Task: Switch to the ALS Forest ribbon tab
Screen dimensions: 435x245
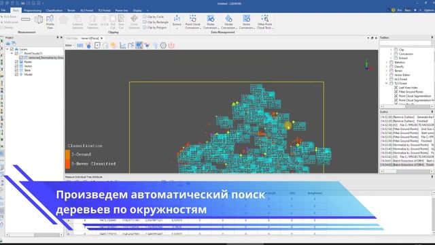Action: click(86, 10)
